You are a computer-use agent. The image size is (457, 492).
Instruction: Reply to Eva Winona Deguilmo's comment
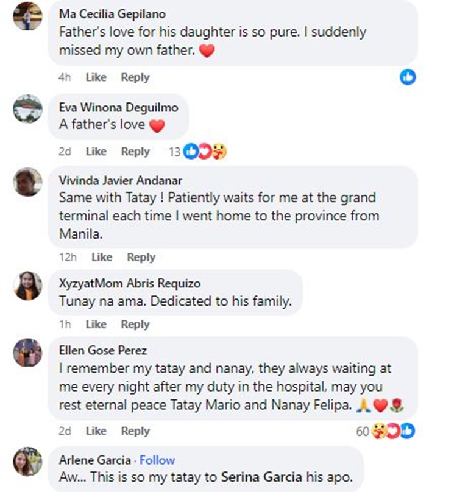click(x=135, y=152)
